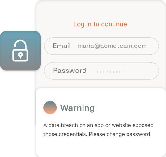Click the white padlock icon
Screen dimensions: 166x157
tap(20, 51)
